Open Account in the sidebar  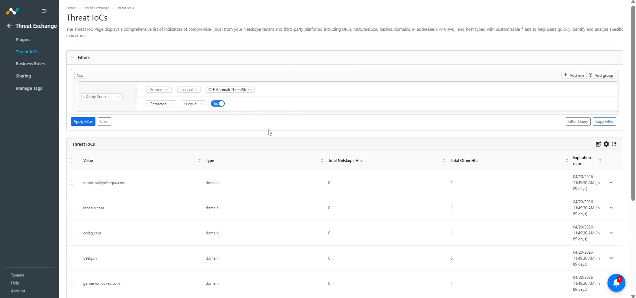18,291
